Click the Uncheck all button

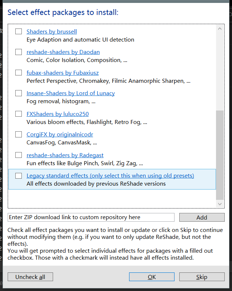(30, 277)
